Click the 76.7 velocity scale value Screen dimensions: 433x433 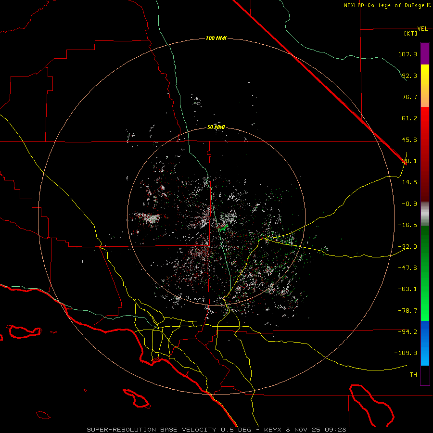409,97
